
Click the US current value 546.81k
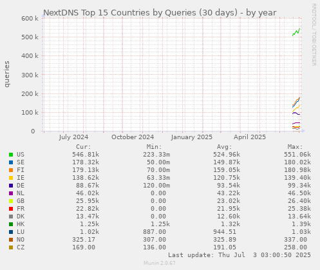[x=86, y=155]
